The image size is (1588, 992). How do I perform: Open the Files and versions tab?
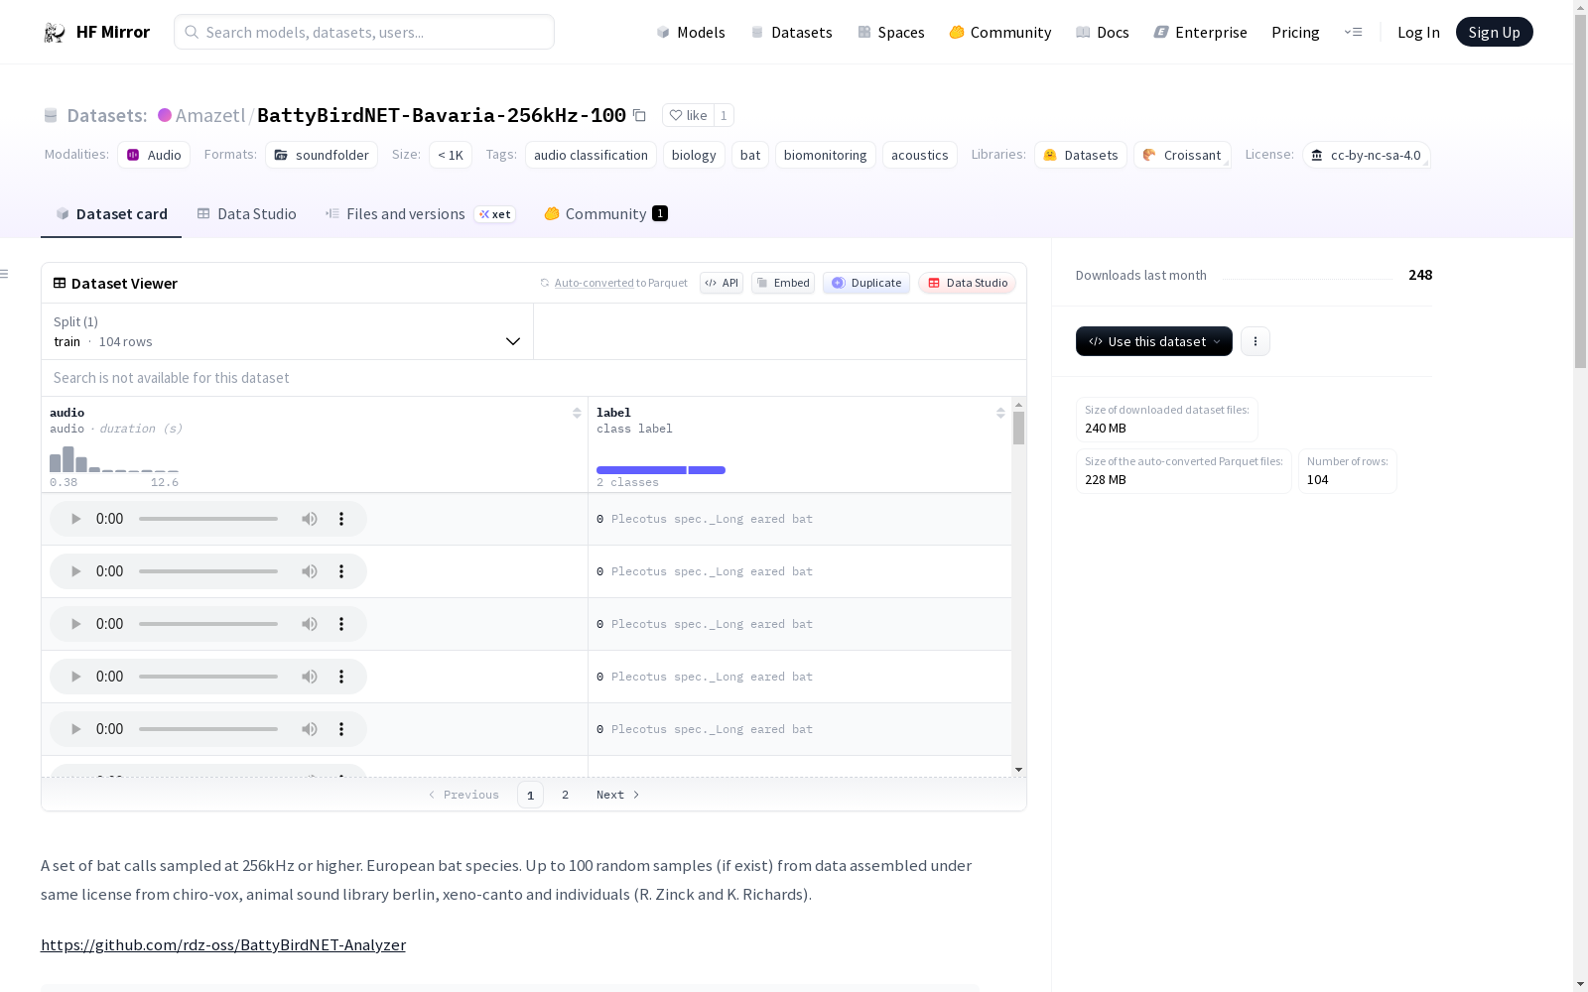pos(420,214)
